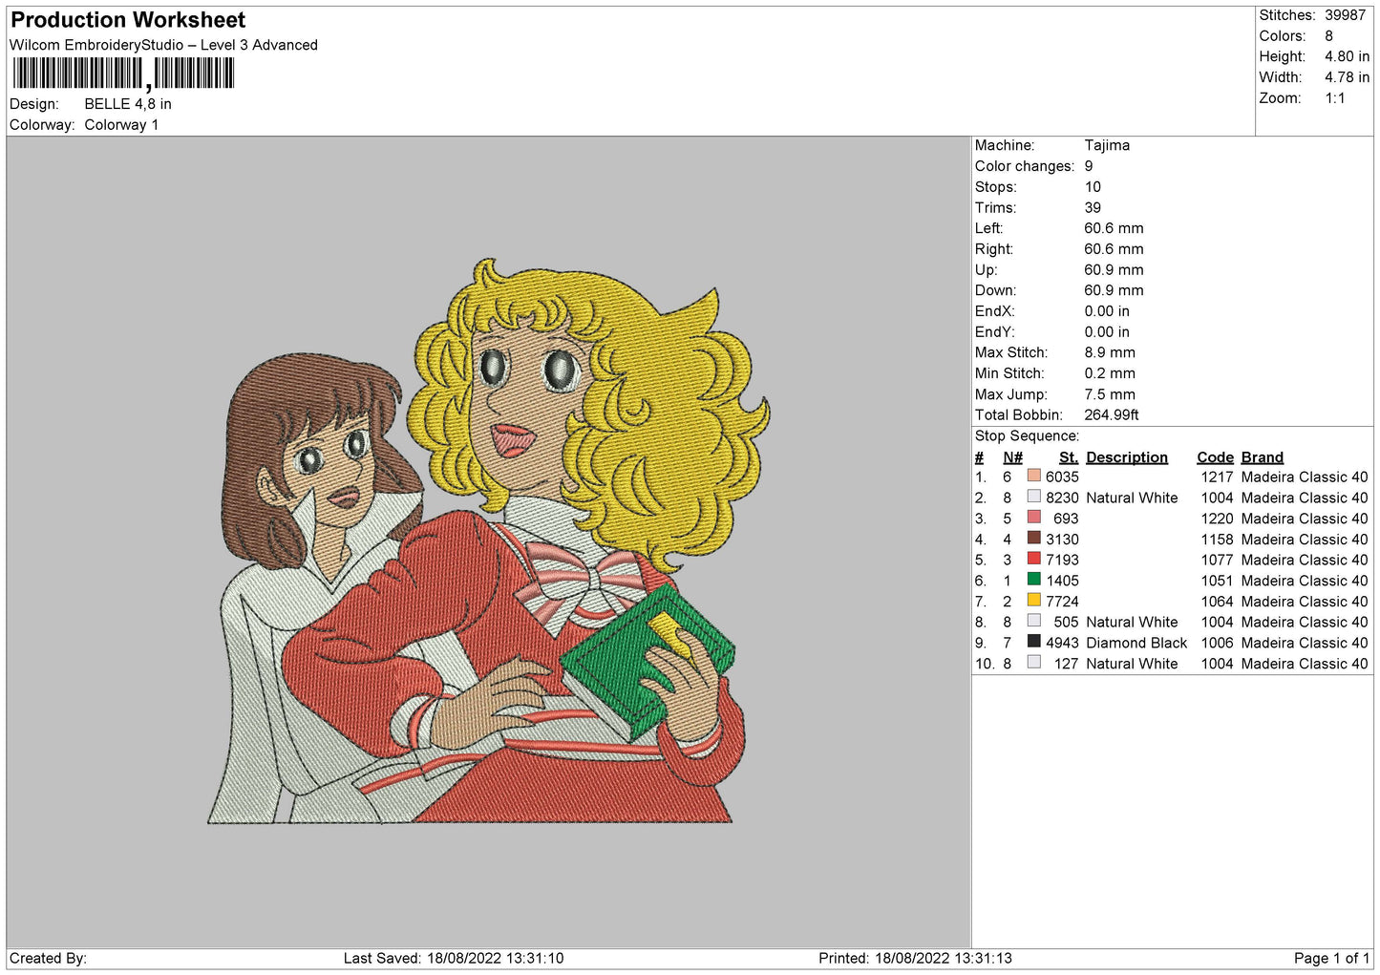
Task: Select 'Natural White' in the 127-stitch row
Action: click(x=1132, y=664)
